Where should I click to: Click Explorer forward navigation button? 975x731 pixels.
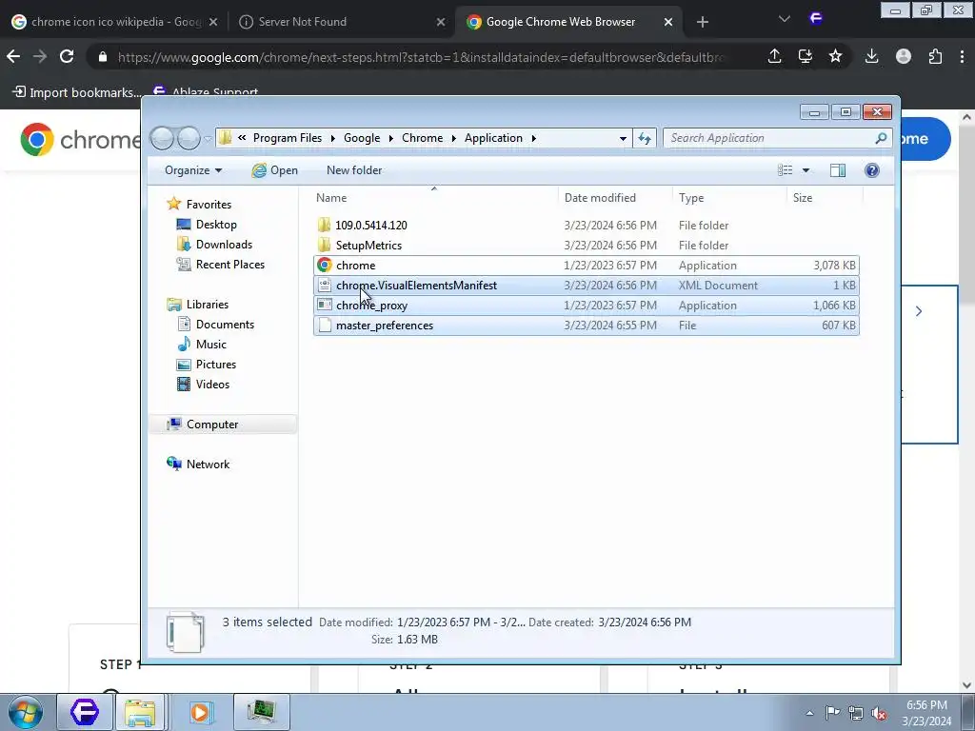pyautogui.click(x=189, y=138)
